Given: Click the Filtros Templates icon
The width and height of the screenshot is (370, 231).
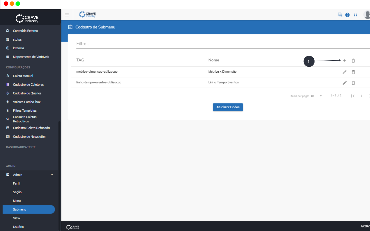Looking at the screenshot, I should click(x=8, y=111).
